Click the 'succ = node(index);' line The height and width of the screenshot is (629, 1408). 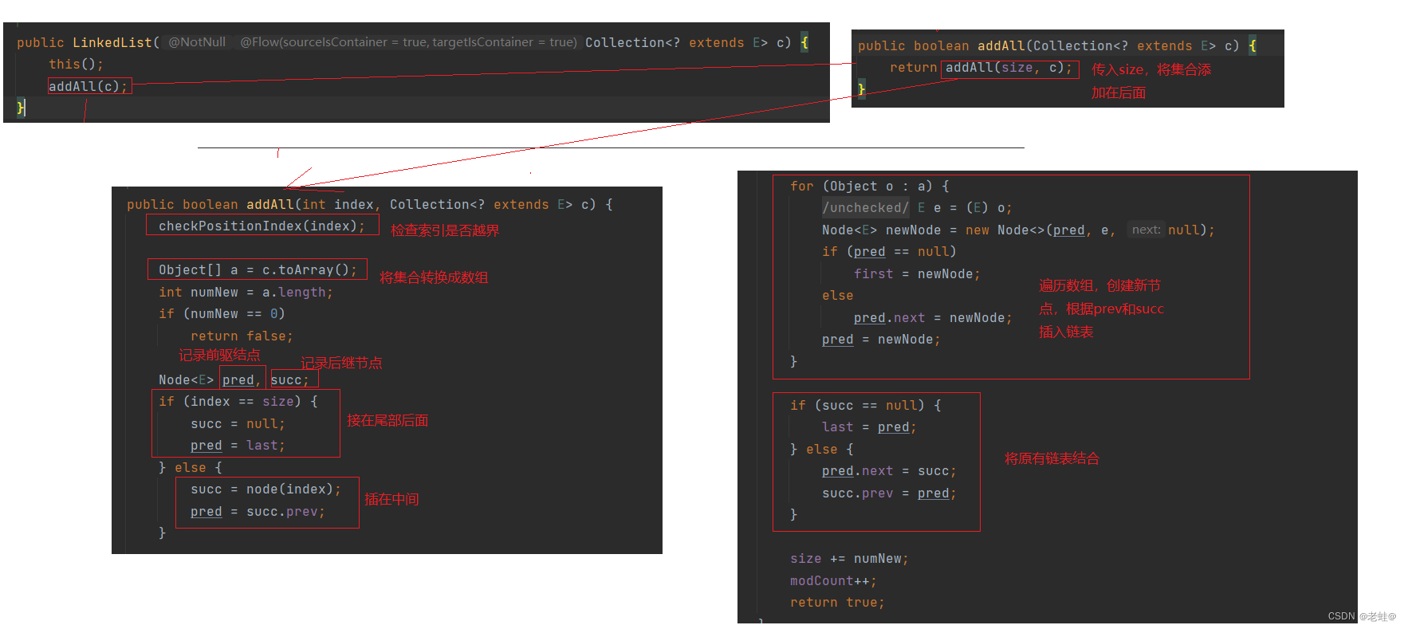pyautogui.click(x=265, y=489)
